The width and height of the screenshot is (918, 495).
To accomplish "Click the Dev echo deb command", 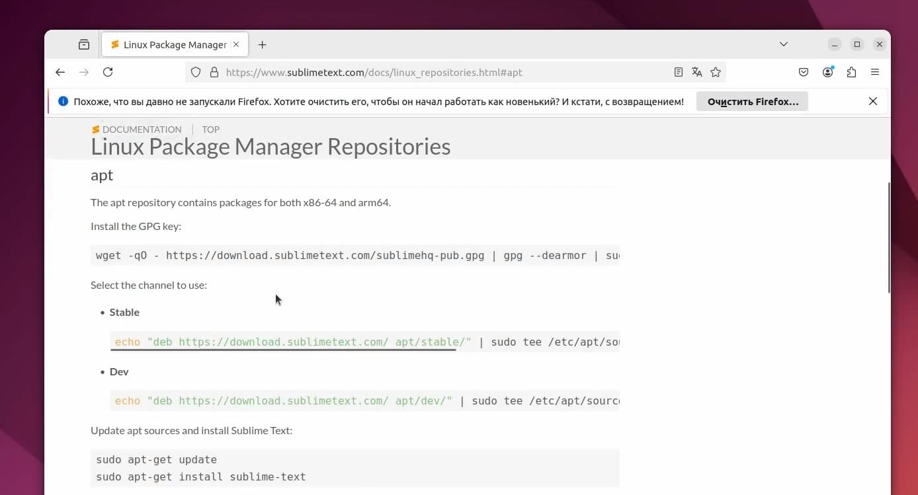I will tap(365, 400).
